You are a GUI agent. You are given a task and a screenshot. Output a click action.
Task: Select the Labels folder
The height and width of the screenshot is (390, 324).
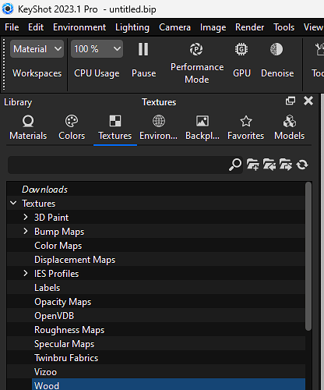pyautogui.click(x=48, y=288)
